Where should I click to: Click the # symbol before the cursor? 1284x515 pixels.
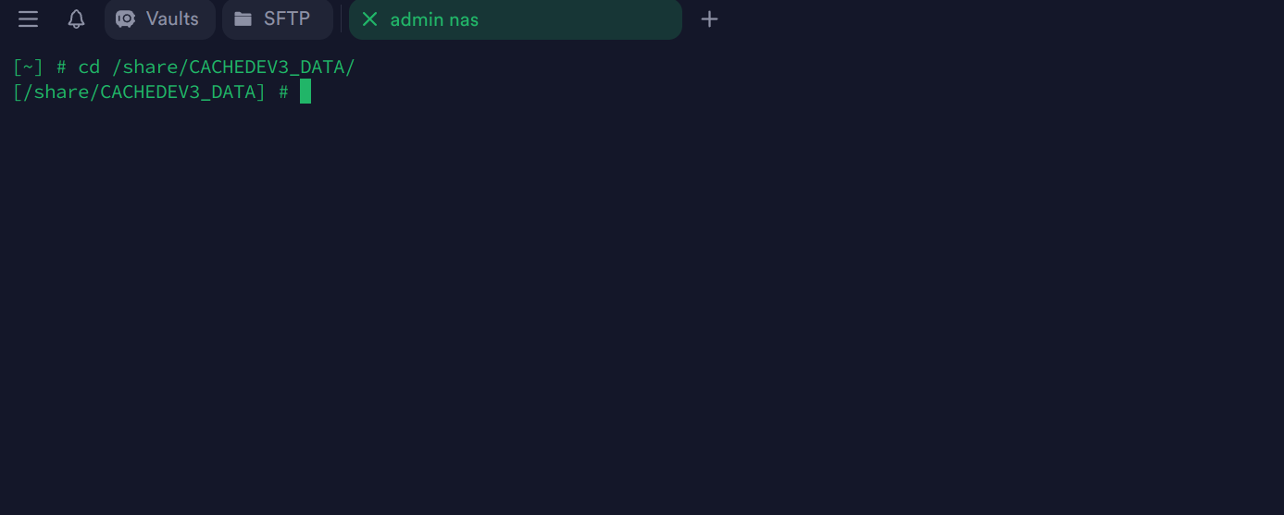(283, 92)
